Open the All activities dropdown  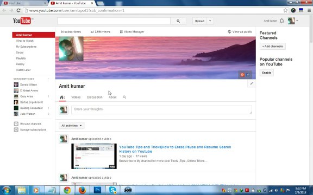[72, 126]
